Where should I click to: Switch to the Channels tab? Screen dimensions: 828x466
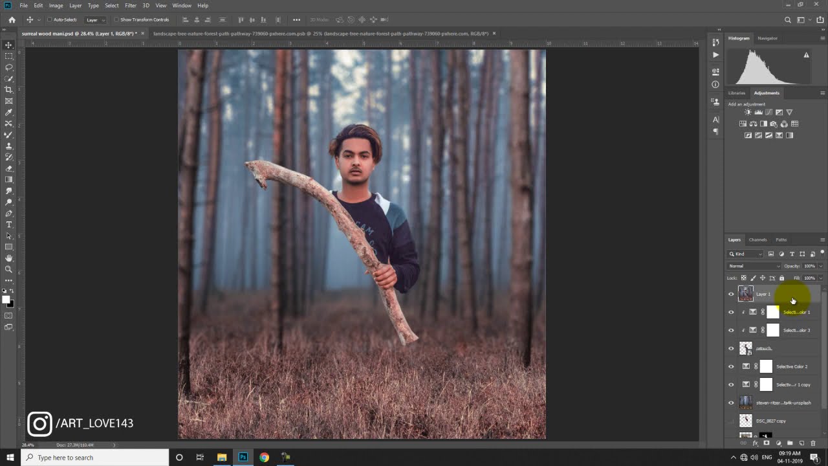[757, 240]
